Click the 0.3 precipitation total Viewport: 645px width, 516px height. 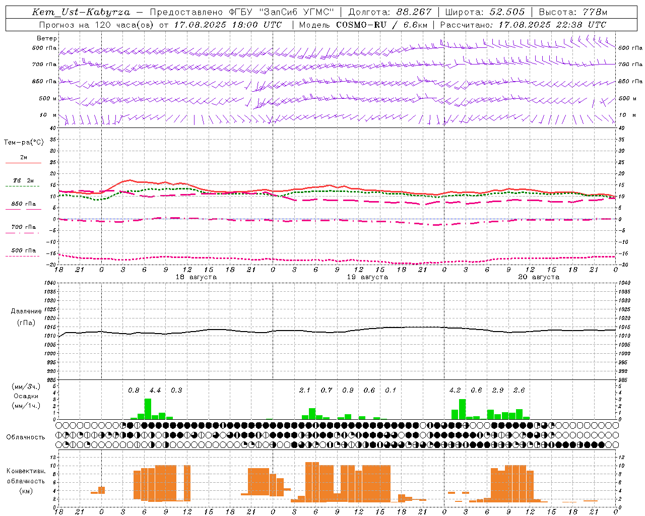click(x=176, y=391)
